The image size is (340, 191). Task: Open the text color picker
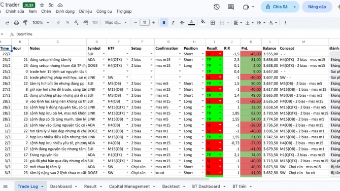(x=191, y=22)
